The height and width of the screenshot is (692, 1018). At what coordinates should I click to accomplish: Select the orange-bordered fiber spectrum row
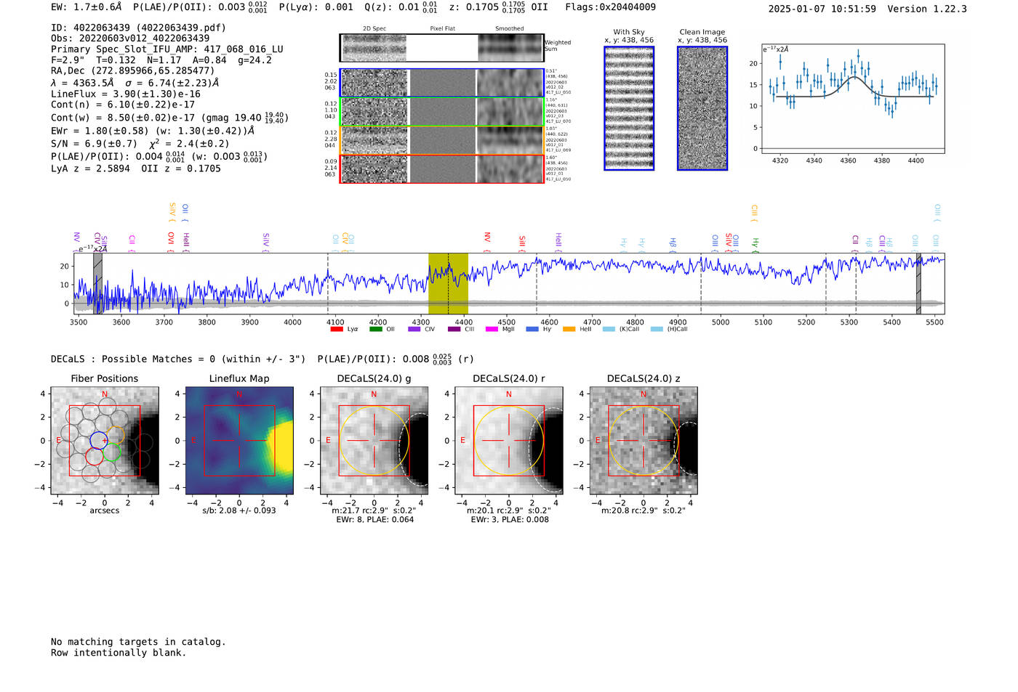click(441, 140)
